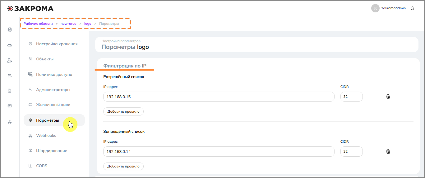Focus the allowed list IP field 192.168.0.15
The width and height of the screenshot is (425, 178).
click(x=219, y=97)
